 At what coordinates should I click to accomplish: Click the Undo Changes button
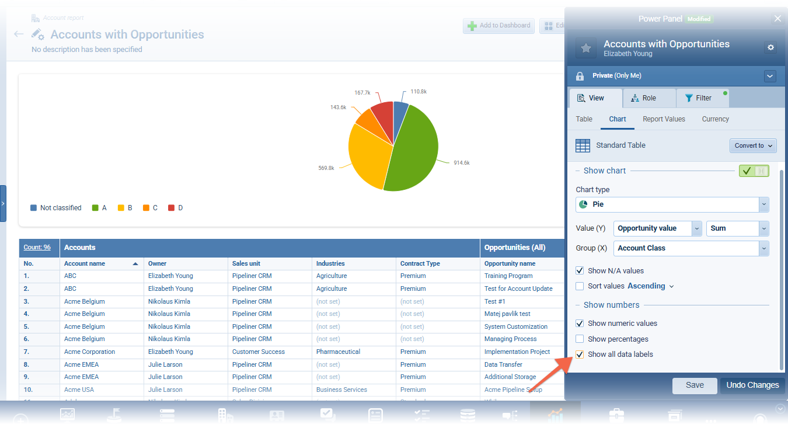pyautogui.click(x=752, y=385)
